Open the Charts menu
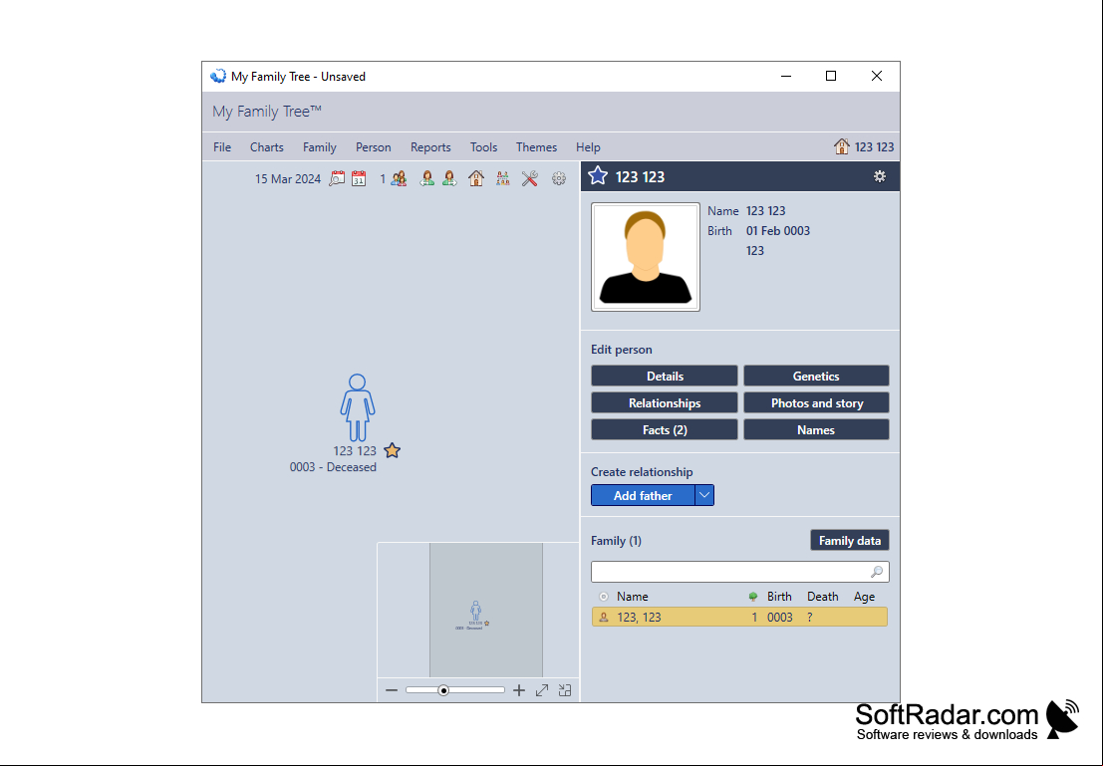 (267, 147)
